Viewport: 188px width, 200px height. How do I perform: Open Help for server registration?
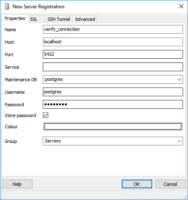click(17, 184)
